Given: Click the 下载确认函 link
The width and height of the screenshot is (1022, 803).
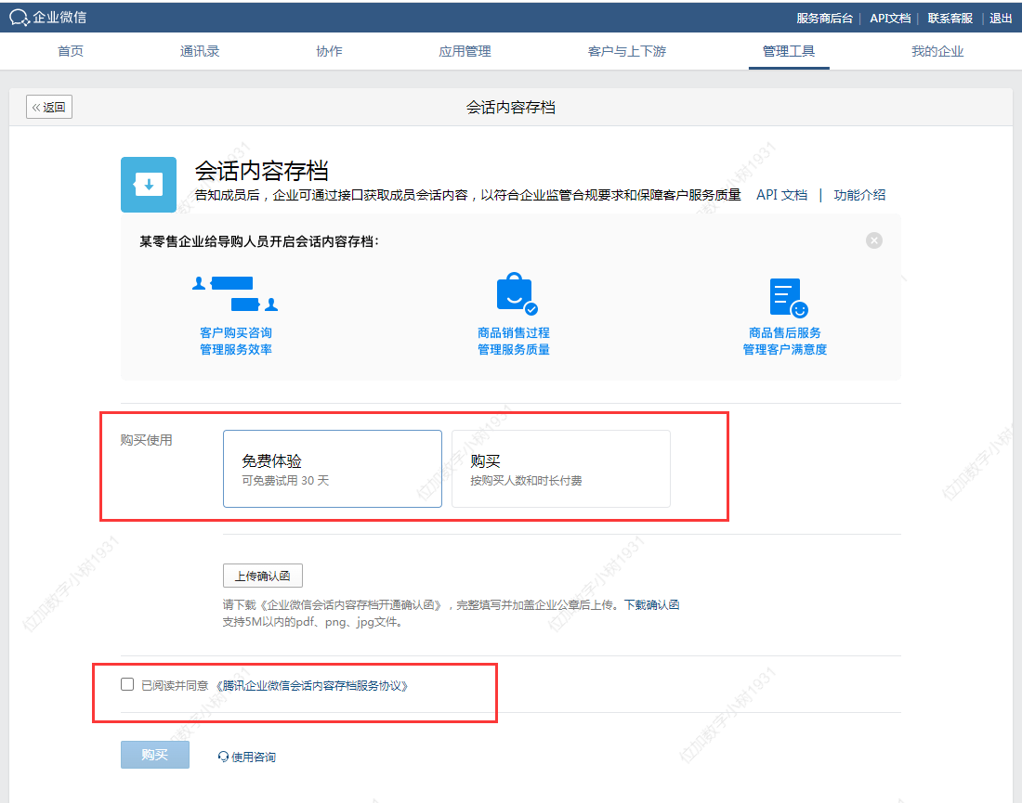Looking at the screenshot, I should [652, 604].
